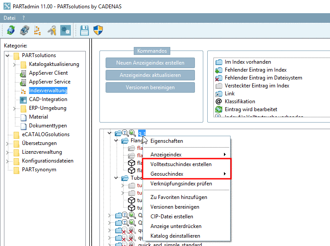Image resolution: width=330 pixels, height=246 pixels.
Task: Click the Im Index vorhanden legend icon
Action: coord(219,62)
